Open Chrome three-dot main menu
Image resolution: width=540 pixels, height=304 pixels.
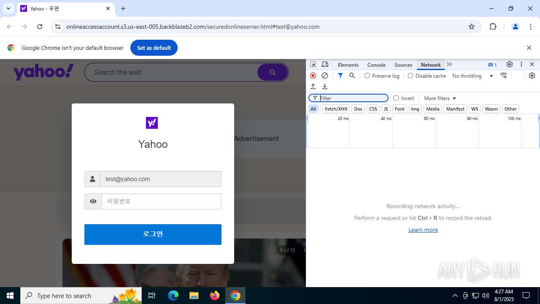[x=531, y=27]
